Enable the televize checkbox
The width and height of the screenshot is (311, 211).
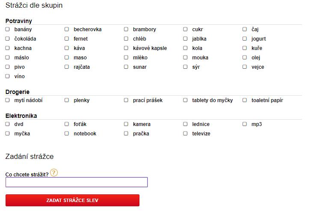click(185, 133)
